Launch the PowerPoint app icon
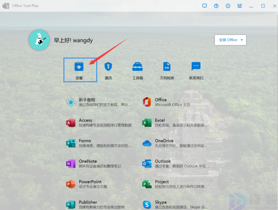Screen dimensions: 278x210 tap(71, 184)
